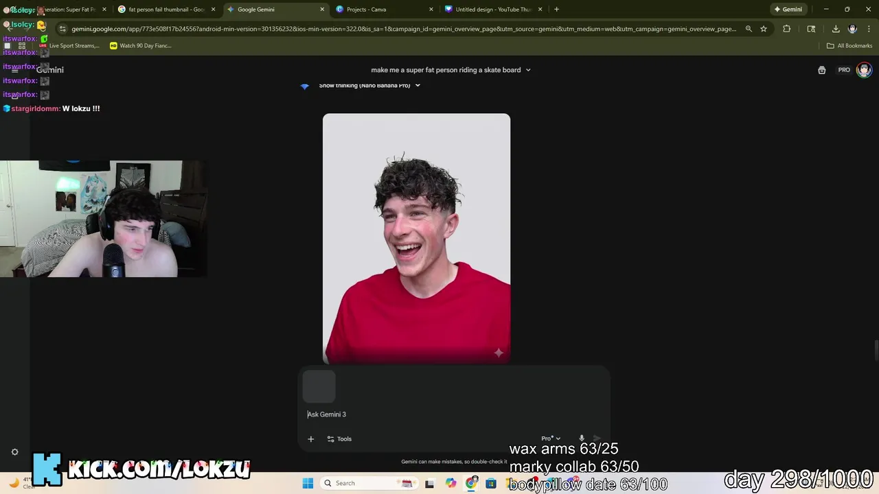Screen dimensions: 879x494
Task: Open the Gemini Google account avatar
Action: tap(864, 70)
